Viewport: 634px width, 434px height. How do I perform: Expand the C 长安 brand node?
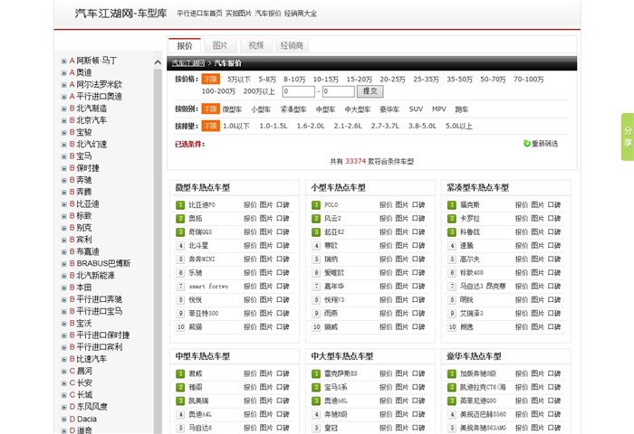coord(64,383)
